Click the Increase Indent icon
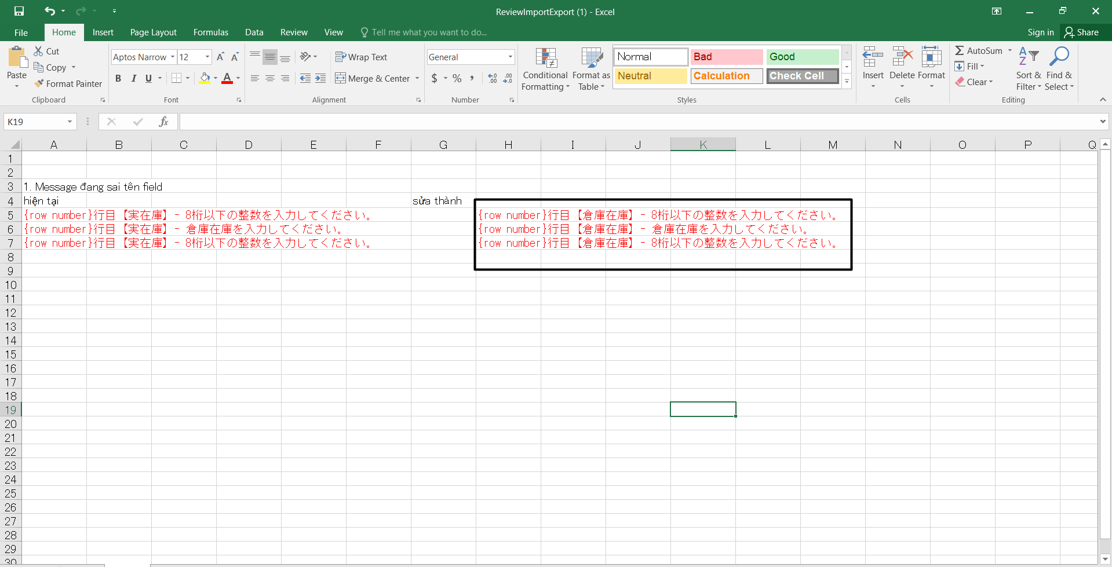 coord(320,78)
